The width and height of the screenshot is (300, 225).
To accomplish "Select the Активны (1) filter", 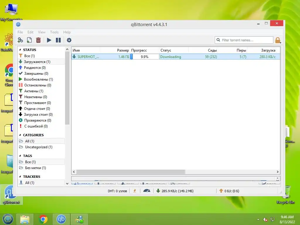I will [41, 91].
